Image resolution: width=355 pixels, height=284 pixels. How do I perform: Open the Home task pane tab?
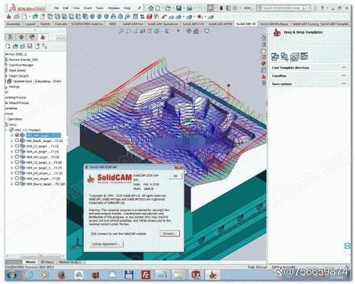tap(264, 37)
